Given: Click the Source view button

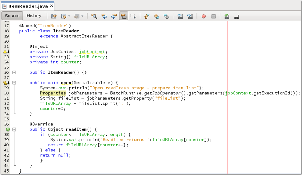Looking at the screenshot, I should tap(12, 16).
